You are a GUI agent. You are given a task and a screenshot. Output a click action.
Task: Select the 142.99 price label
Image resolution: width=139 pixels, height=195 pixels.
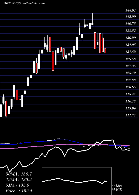click(x=131, y=17)
